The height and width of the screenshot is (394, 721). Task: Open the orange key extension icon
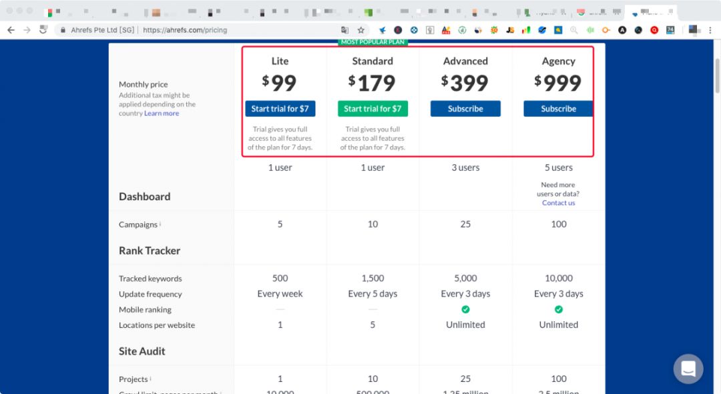(x=606, y=30)
